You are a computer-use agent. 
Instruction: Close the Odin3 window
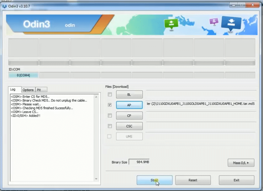(252, 5)
